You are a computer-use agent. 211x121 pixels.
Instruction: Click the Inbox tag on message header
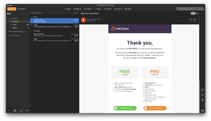[x=193, y=14]
